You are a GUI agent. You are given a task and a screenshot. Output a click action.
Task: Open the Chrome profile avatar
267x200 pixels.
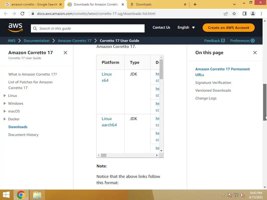[253, 14]
